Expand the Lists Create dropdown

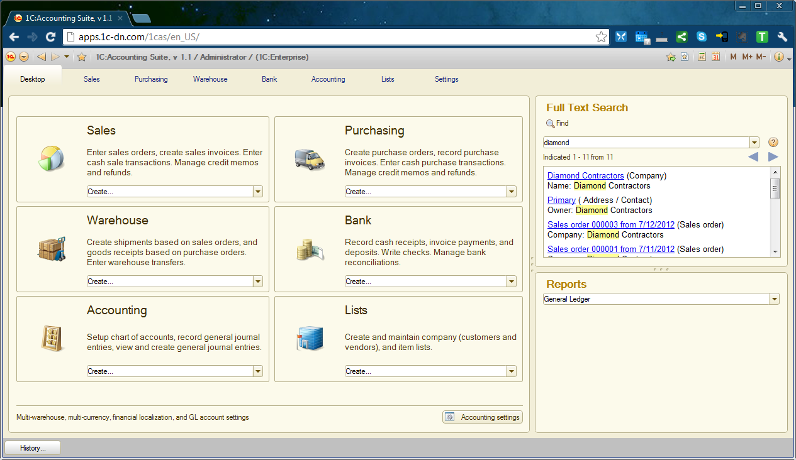(x=512, y=371)
